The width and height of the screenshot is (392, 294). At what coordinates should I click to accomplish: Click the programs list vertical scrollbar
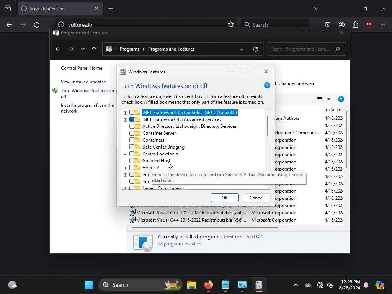click(346, 140)
